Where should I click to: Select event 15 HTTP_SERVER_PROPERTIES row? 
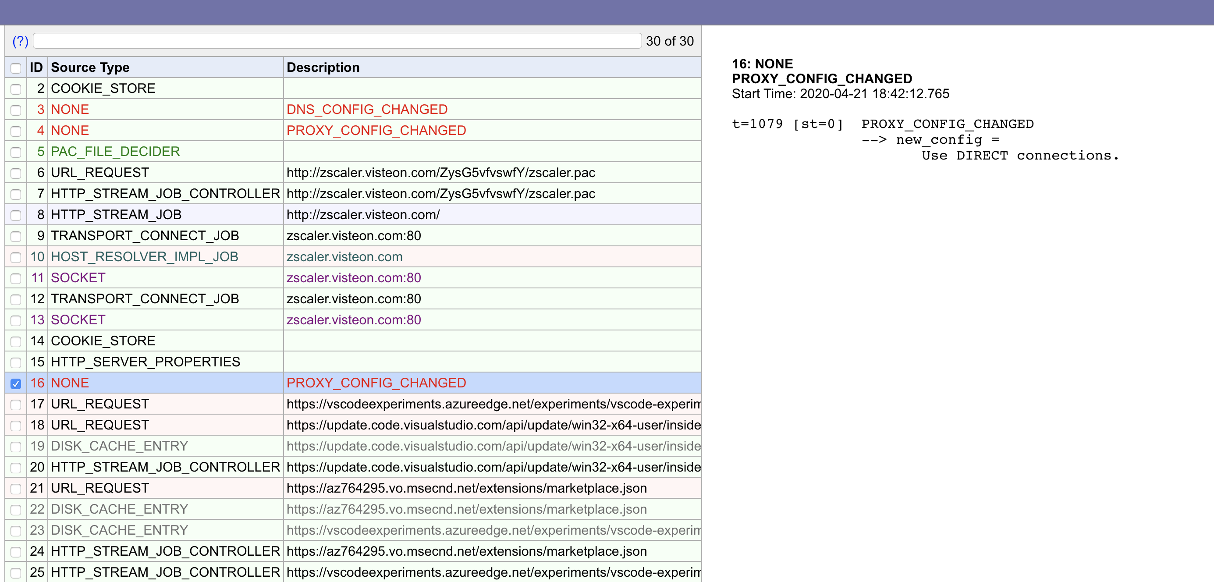click(142, 362)
